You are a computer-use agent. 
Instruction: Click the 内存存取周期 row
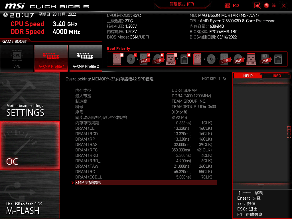(146, 123)
